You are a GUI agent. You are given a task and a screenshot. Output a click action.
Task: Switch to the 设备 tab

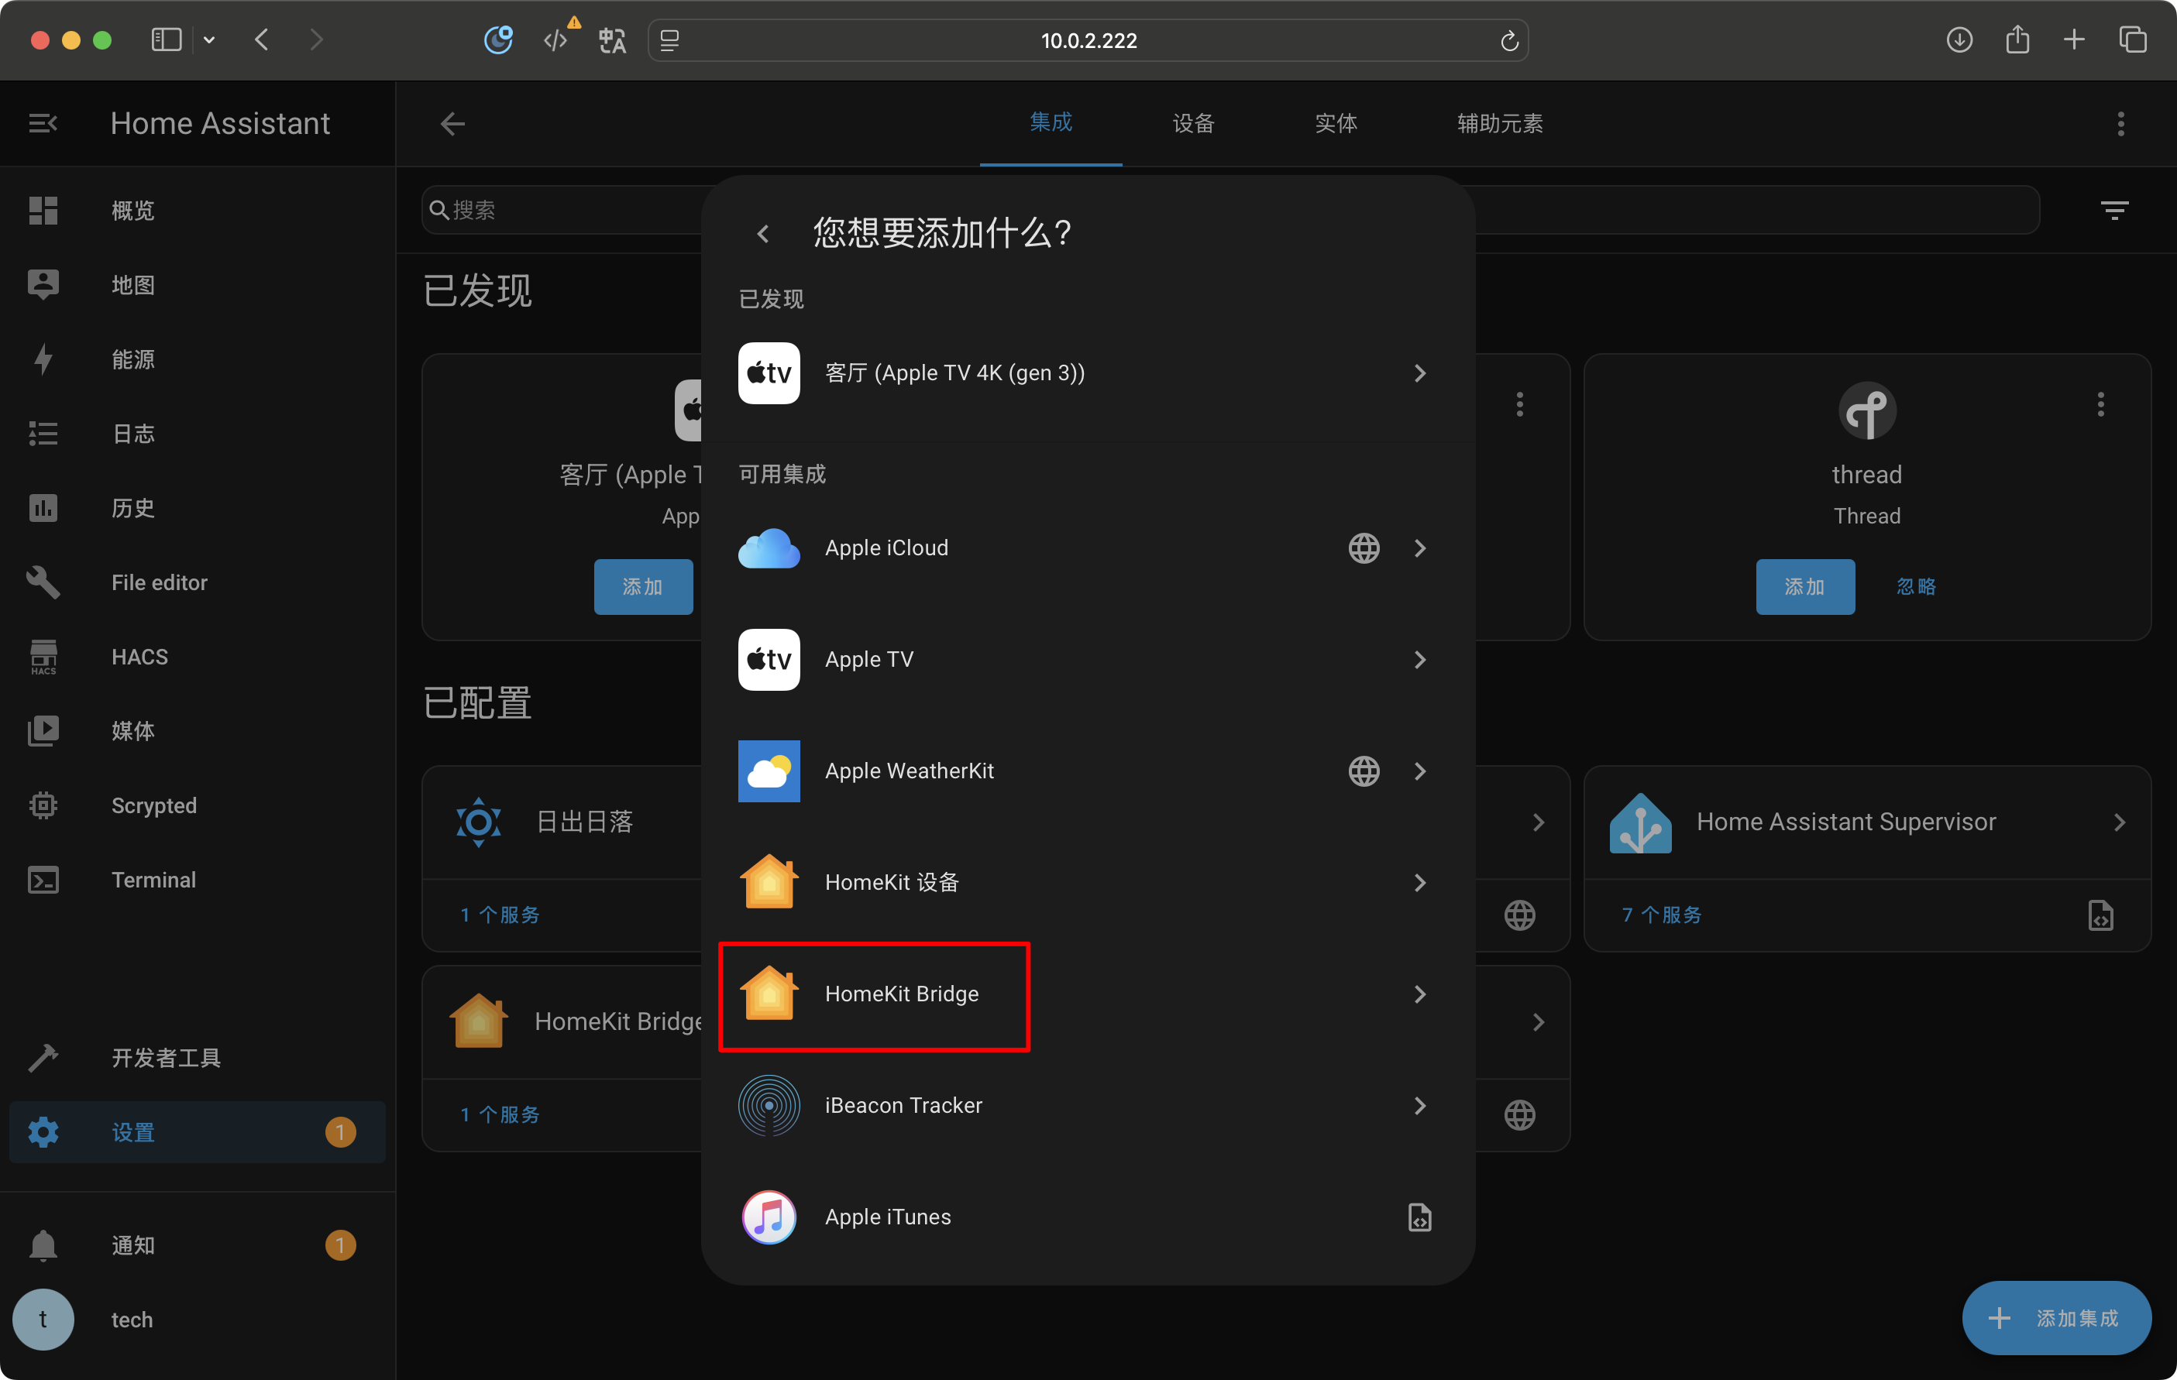(x=1192, y=123)
